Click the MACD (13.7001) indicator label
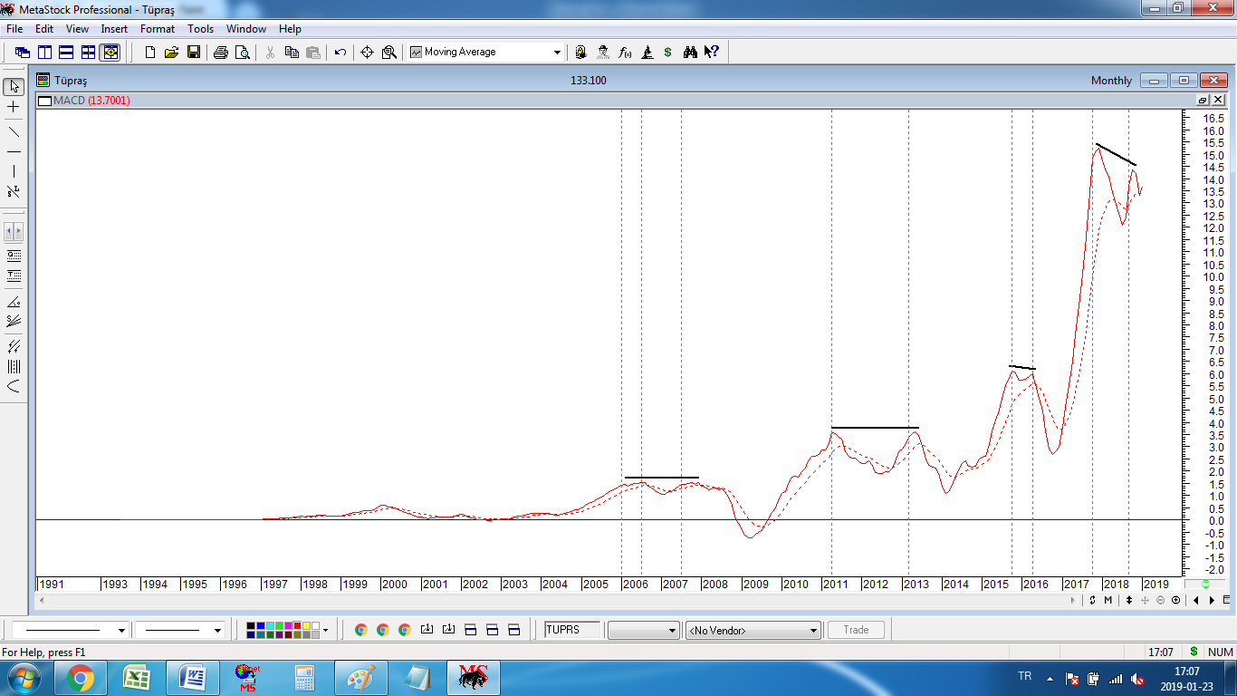 pos(91,101)
